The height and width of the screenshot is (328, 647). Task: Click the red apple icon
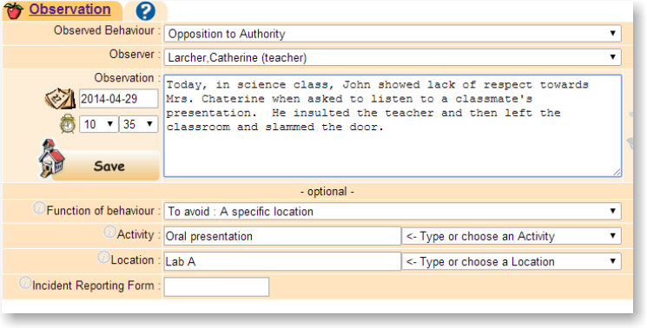13,10
